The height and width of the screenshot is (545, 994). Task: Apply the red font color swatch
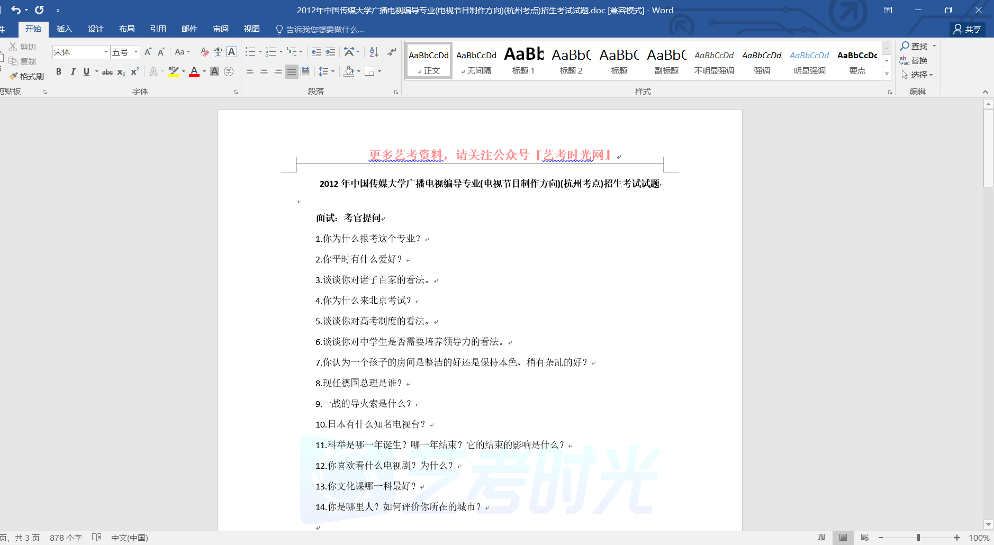coord(194,71)
